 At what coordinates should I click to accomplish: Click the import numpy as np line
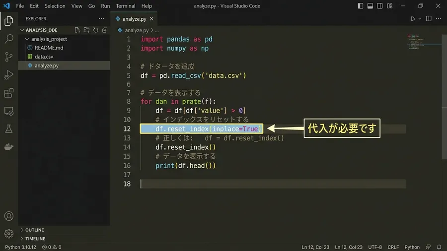click(x=174, y=49)
